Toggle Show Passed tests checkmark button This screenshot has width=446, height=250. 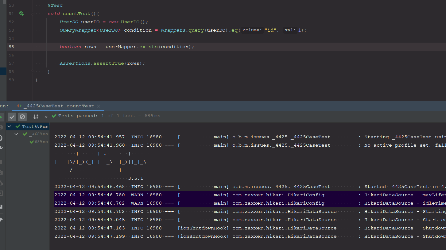[12, 117]
